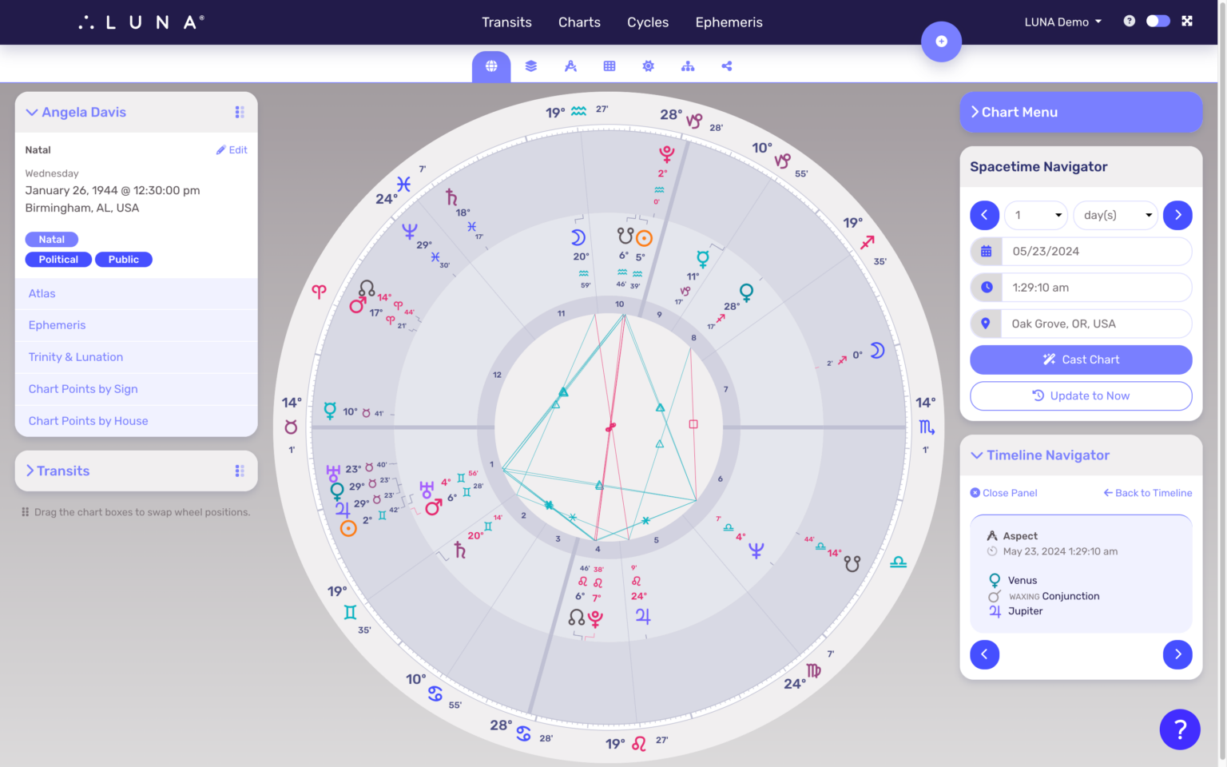Viewport: 1227px width, 767px height.
Task: Toggle the switch in the top navigation bar
Action: [1158, 21]
